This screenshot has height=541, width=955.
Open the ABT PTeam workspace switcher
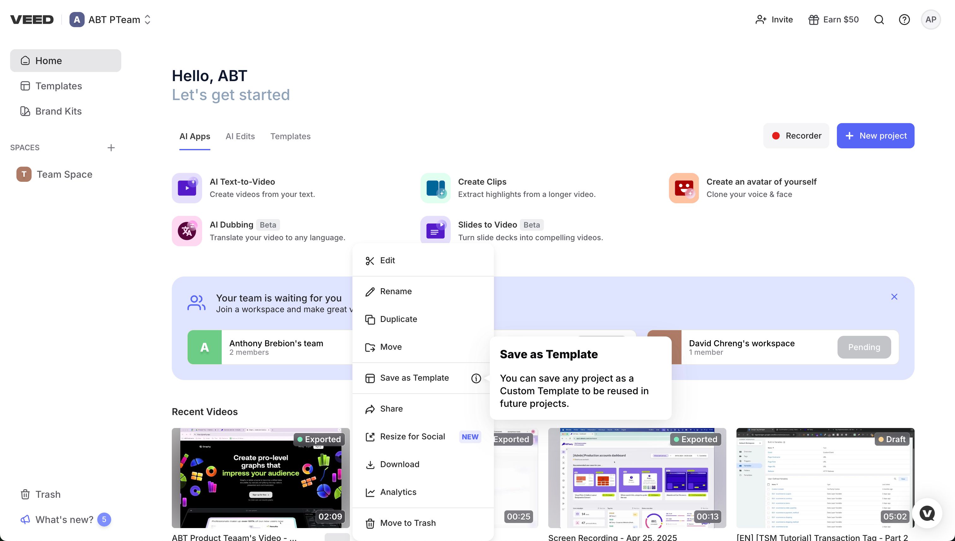(x=110, y=20)
